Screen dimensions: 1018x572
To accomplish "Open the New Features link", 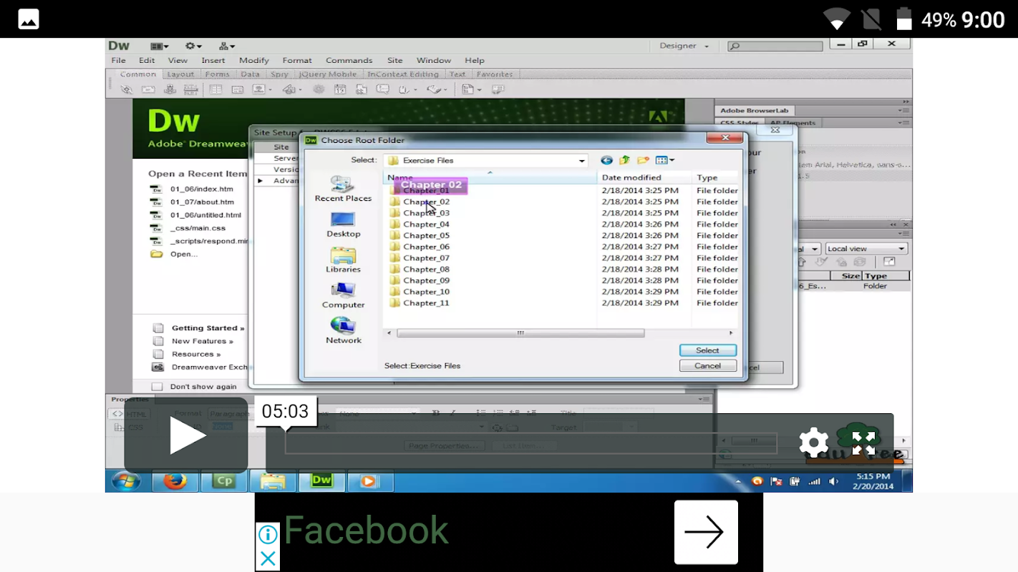I will point(202,341).
